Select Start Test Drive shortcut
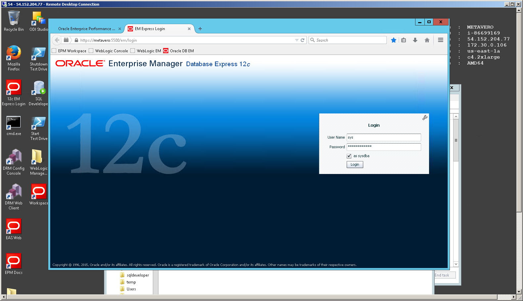 [x=38, y=128]
